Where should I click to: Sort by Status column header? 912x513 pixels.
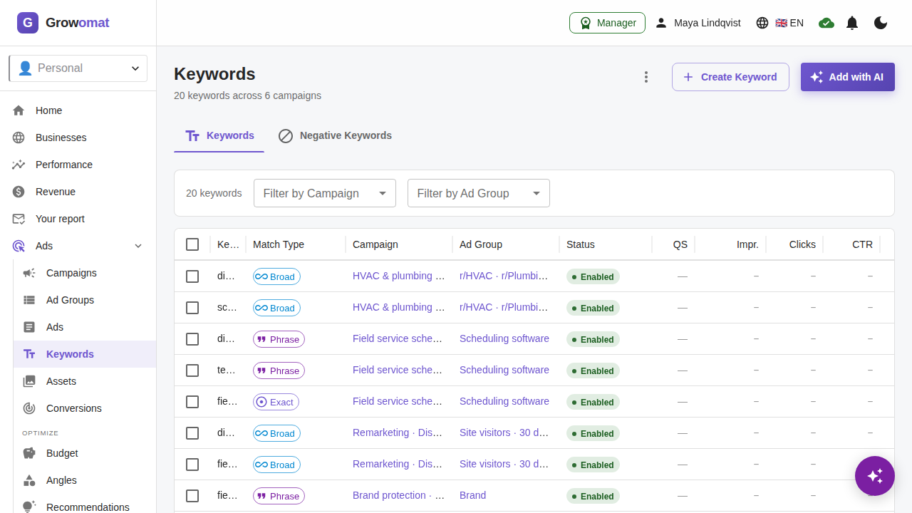(x=581, y=244)
